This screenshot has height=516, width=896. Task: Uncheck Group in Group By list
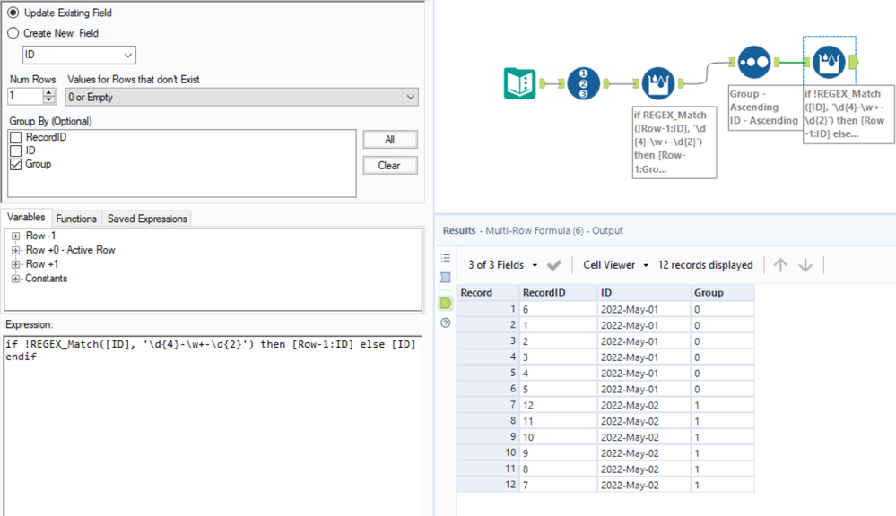tap(16, 165)
